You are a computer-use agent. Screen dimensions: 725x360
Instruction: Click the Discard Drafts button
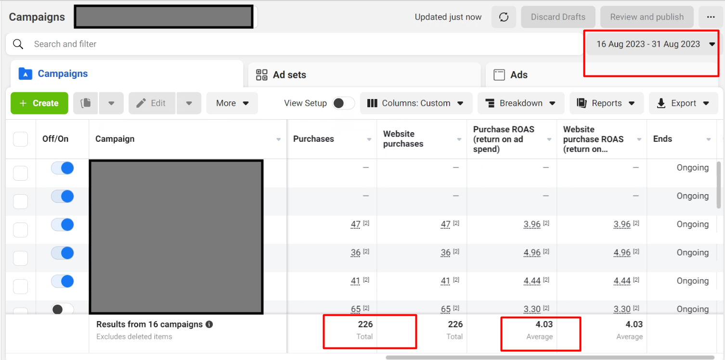(x=558, y=17)
